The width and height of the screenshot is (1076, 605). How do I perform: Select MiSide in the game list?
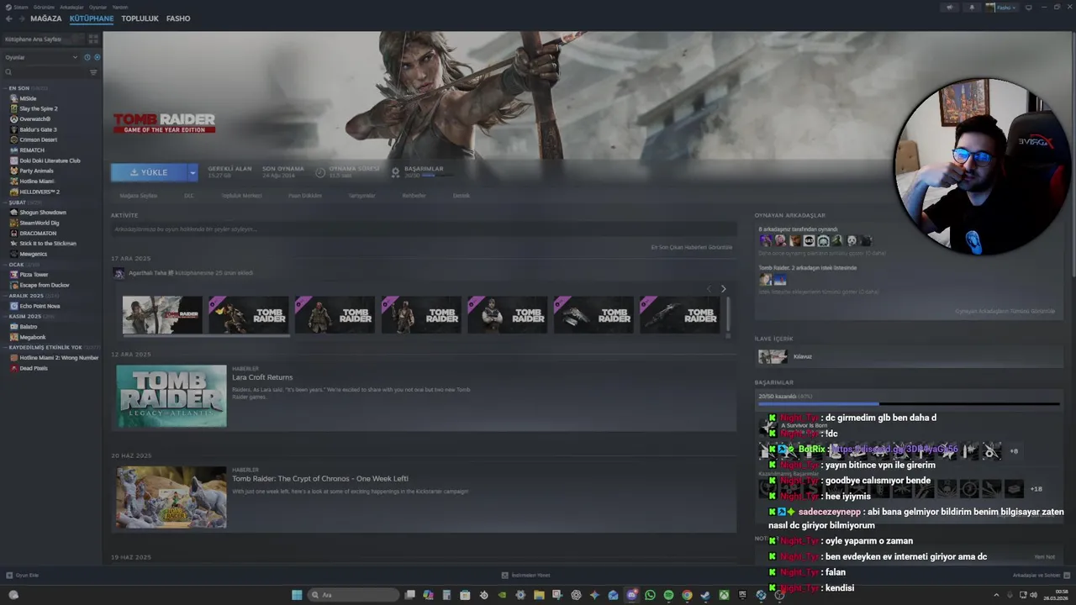[x=28, y=98]
